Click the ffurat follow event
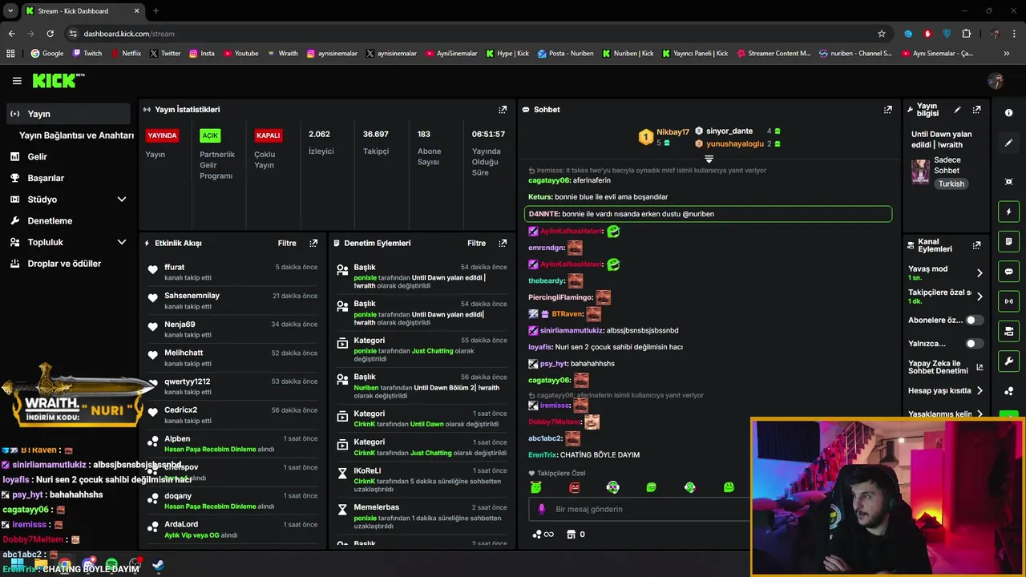The height and width of the screenshot is (577, 1026). coord(232,272)
